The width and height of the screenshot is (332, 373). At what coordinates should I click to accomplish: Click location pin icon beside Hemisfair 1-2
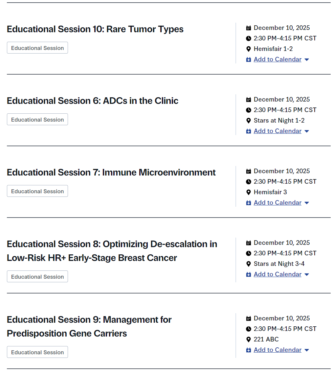coord(249,49)
